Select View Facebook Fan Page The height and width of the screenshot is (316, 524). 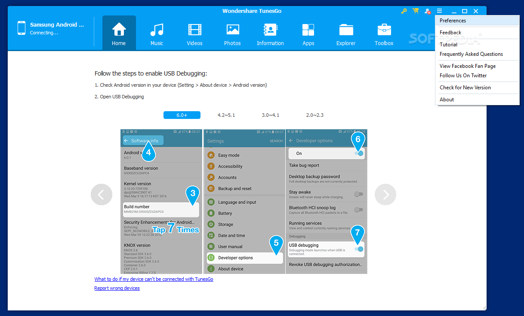(x=477, y=66)
